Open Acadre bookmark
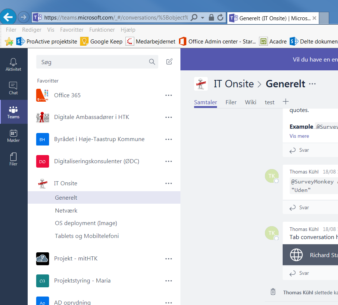This screenshot has height=305, width=338. (x=273, y=42)
